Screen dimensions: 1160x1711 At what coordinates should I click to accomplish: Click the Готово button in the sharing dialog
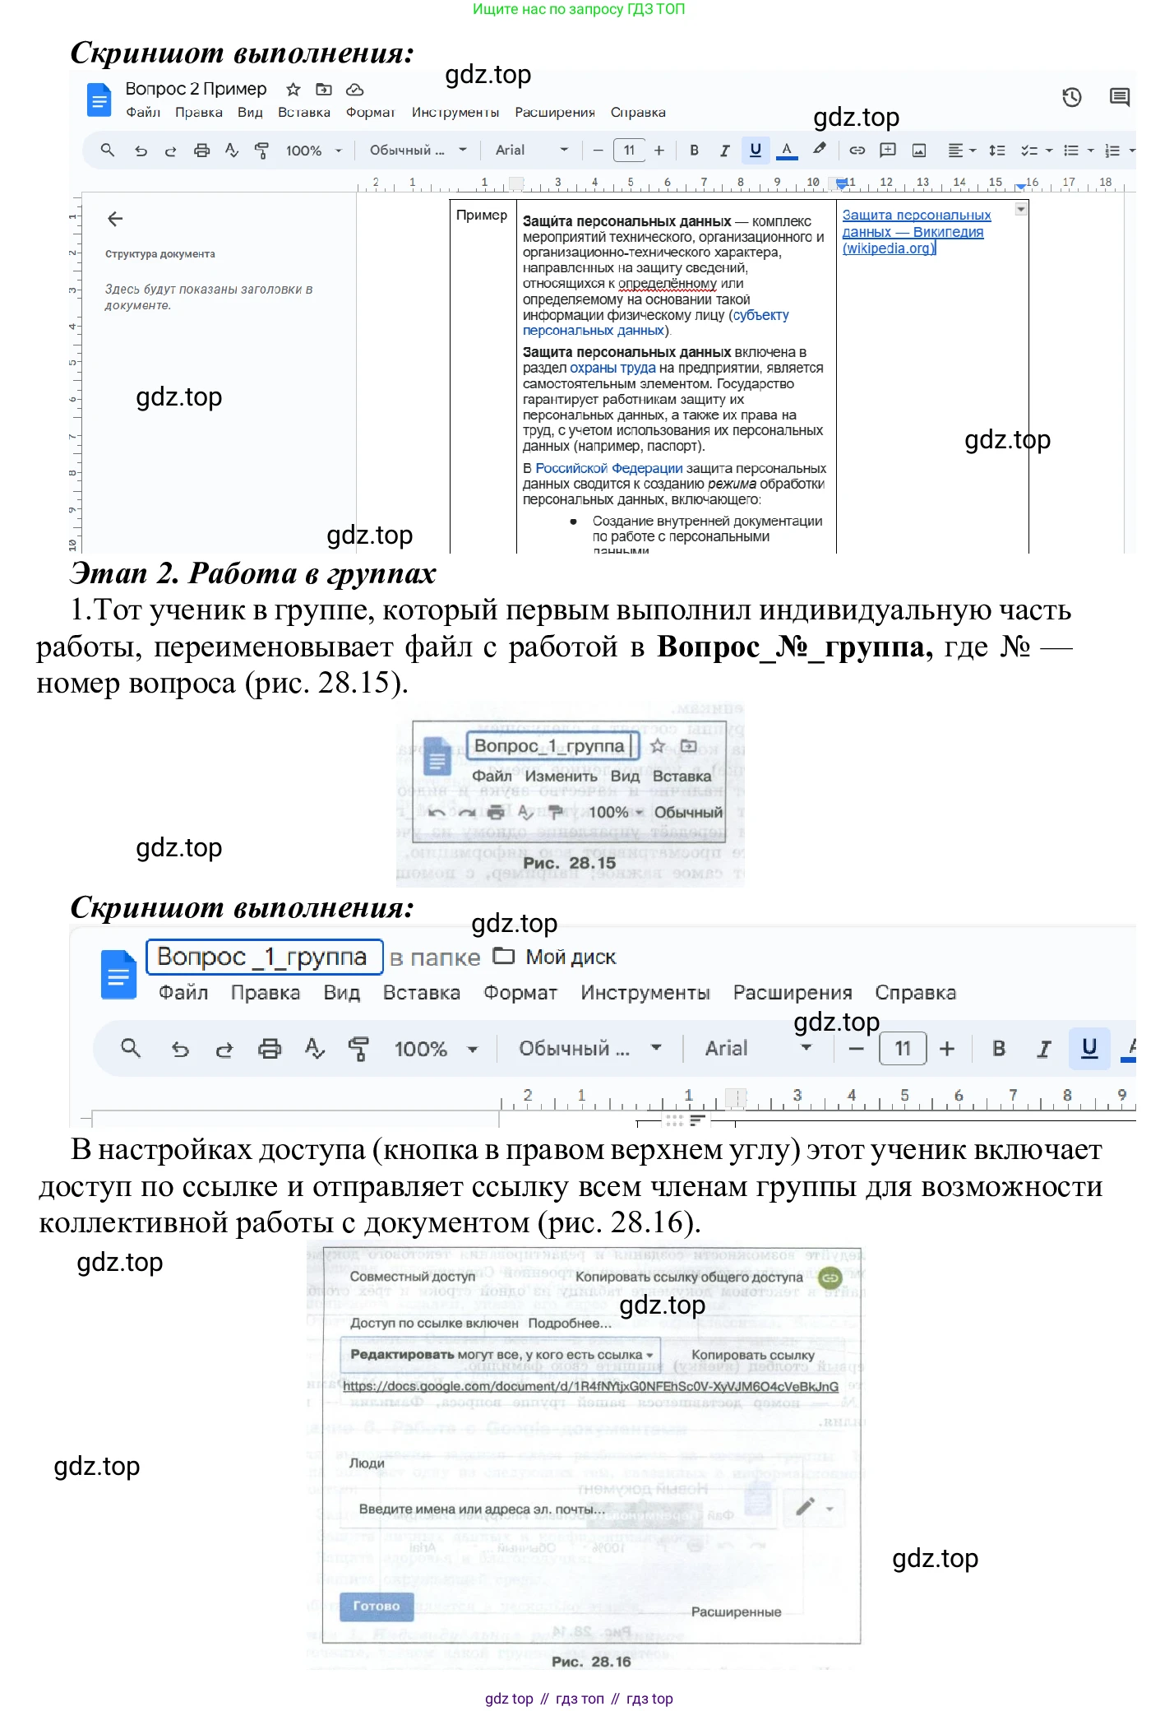click(377, 1605)
